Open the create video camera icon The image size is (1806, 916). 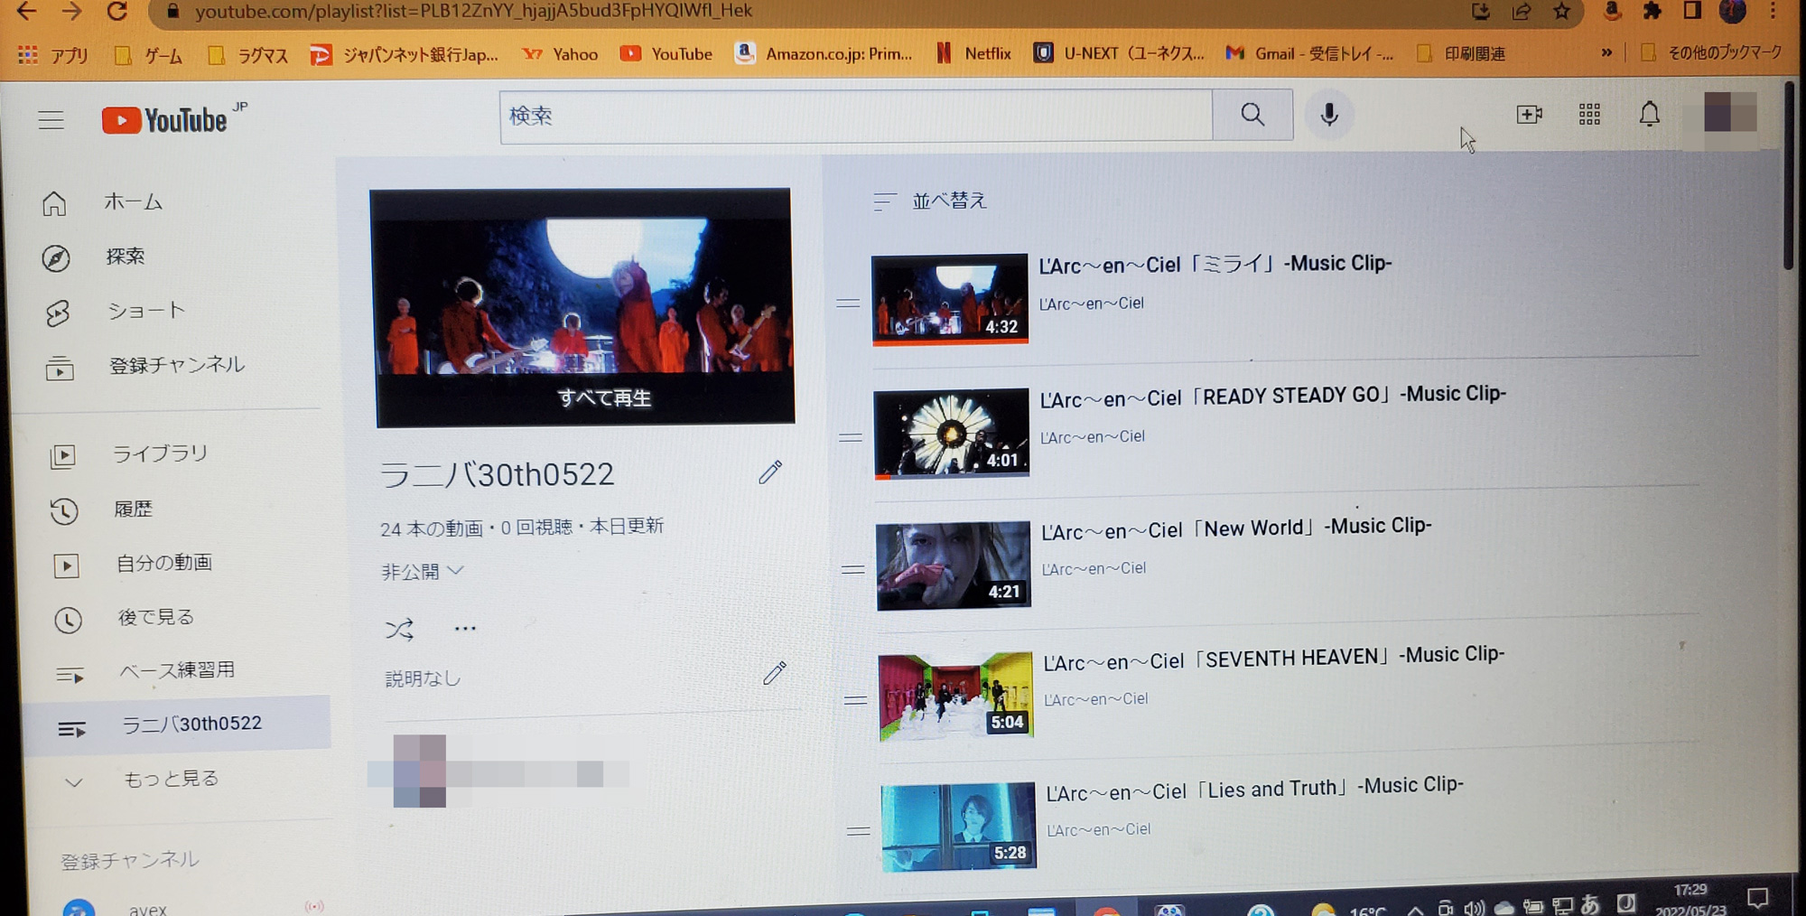click(x=1529, y=115)
